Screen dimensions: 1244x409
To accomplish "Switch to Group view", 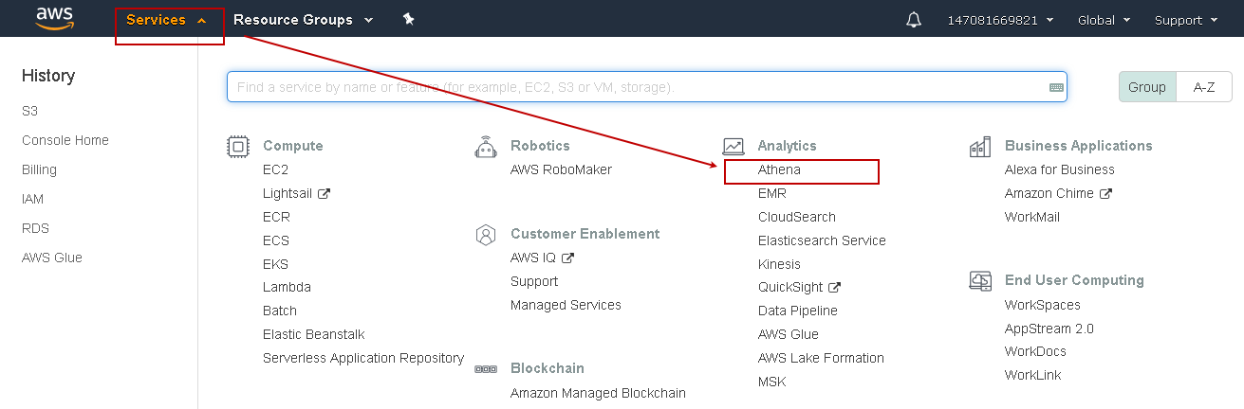I will coord(1147,87).
